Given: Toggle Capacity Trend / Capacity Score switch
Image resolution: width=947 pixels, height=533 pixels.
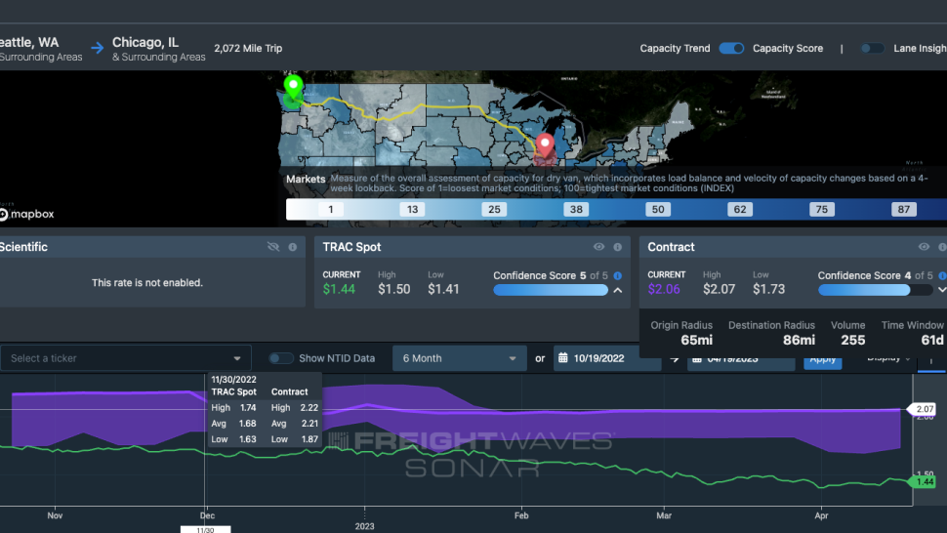Looking at the screenshot, I should (x=731, y=48).
